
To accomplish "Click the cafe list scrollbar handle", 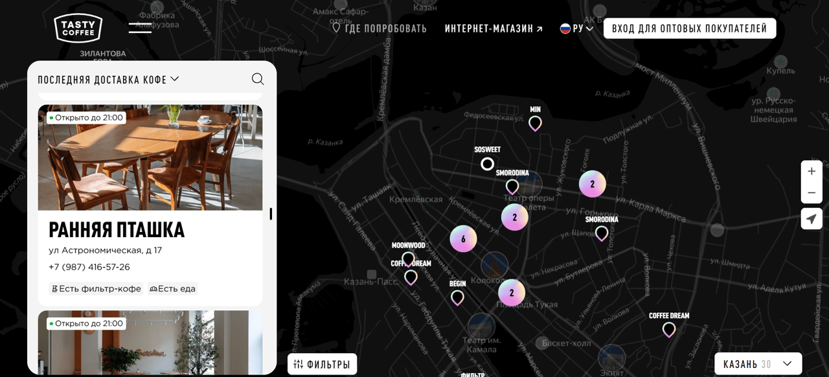I will coord(271,214).
